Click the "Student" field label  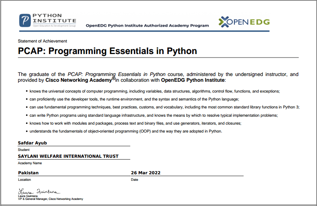pos(24,150)
